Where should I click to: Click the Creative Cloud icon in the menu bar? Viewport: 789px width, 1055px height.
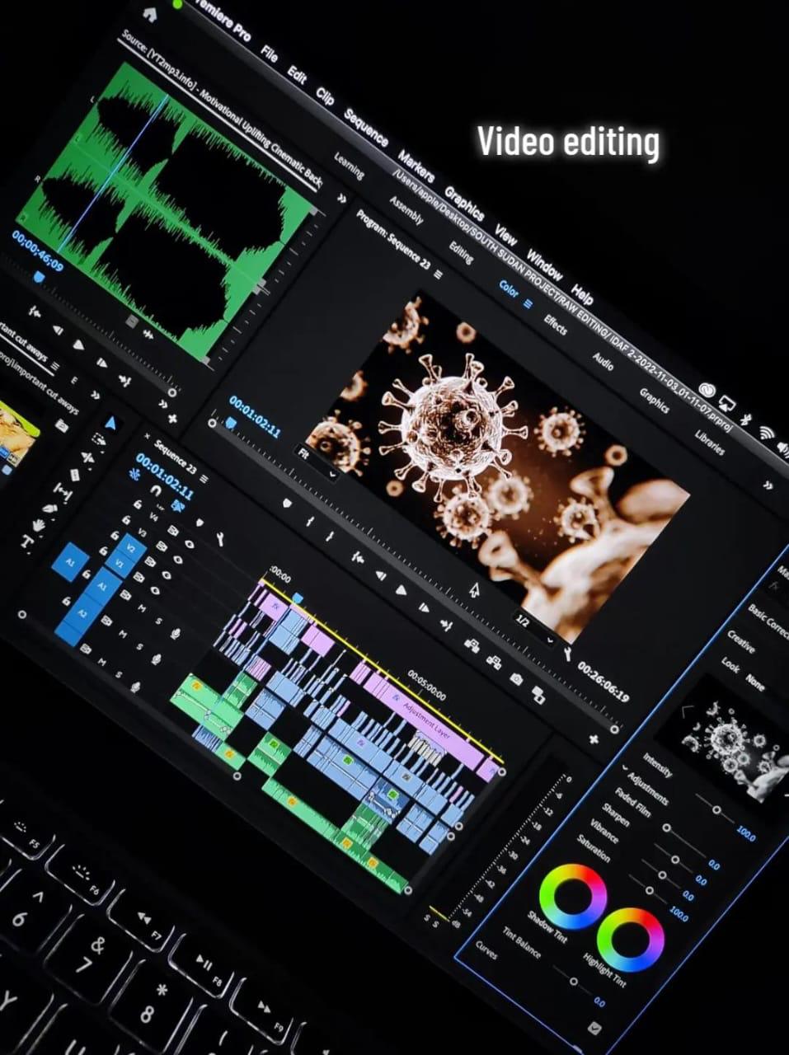tap(707, 389)
